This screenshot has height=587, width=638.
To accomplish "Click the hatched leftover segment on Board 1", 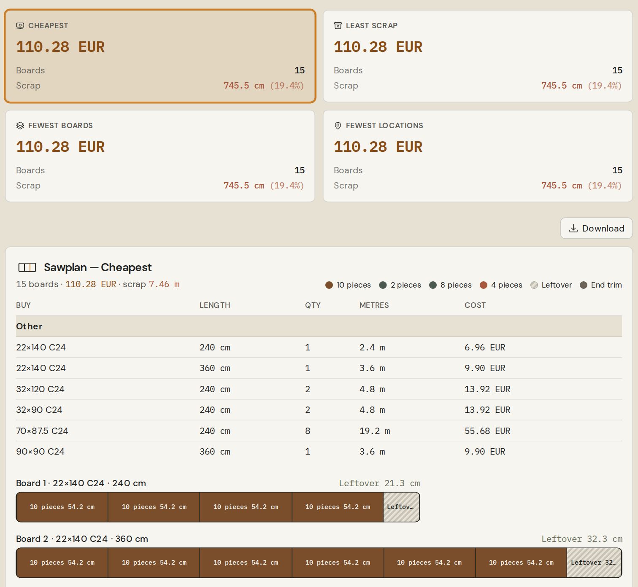I will (401, 507).
